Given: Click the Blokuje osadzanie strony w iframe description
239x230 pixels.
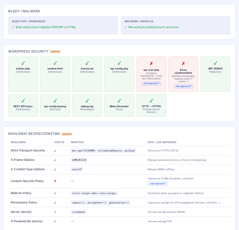Looking at the screenshot, I should click(177, 160).
